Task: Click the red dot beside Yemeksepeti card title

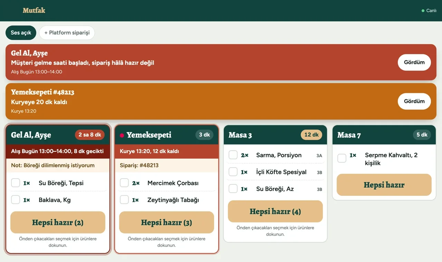Action: click(122, 135)
